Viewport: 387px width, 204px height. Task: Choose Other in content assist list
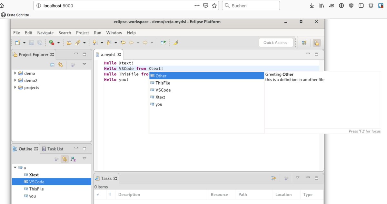tap(206, 76)
